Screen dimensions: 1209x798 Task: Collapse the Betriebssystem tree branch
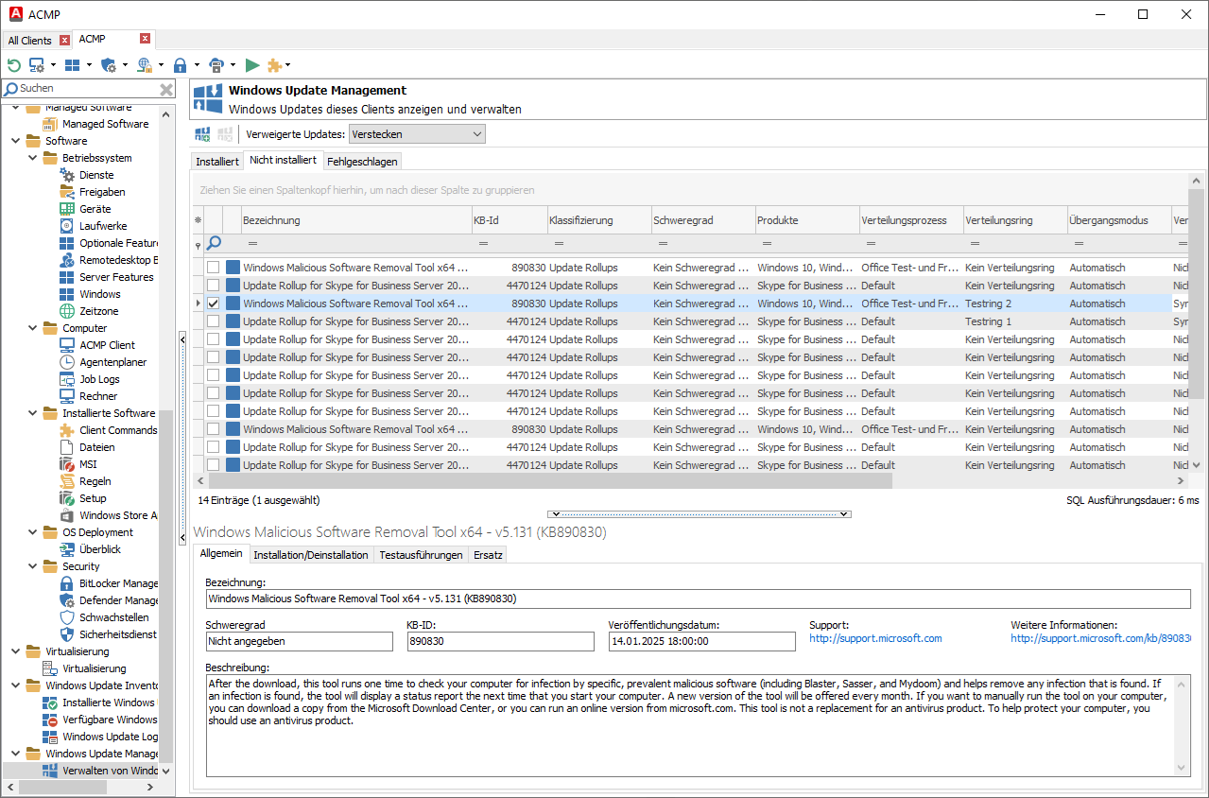[x=32, y=157]
